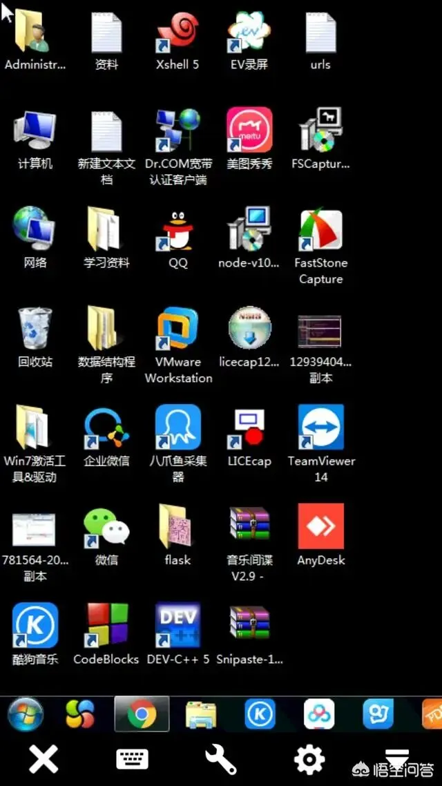Open the 学习资料 folder
442x786 pixels.
click(104, 229)
